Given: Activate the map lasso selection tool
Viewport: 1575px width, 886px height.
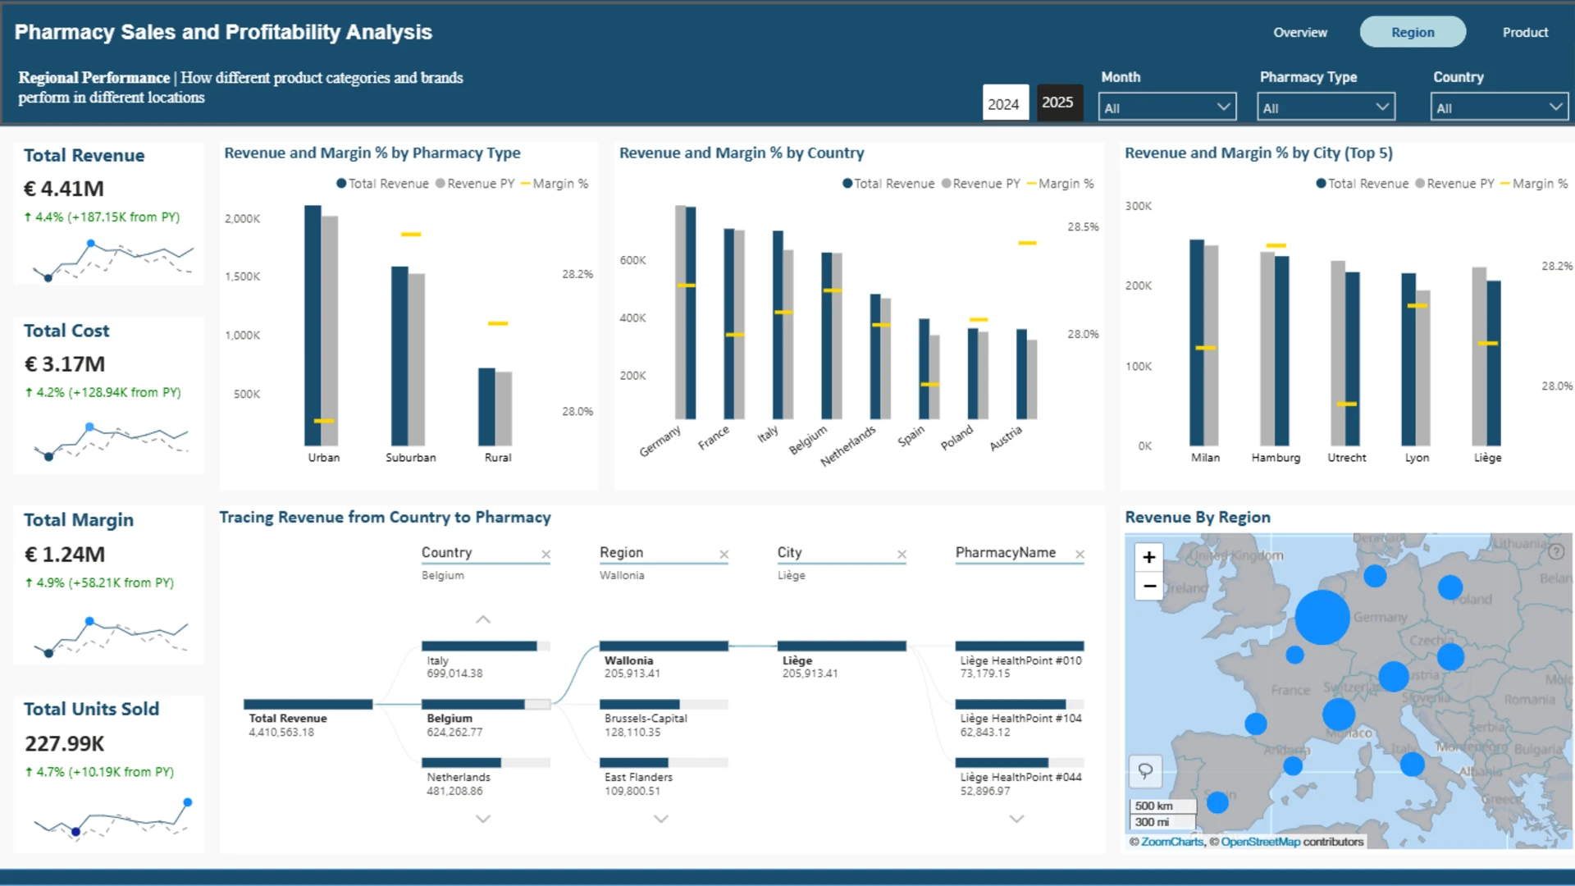Looking at the screenshot, I should (1145, 770).
